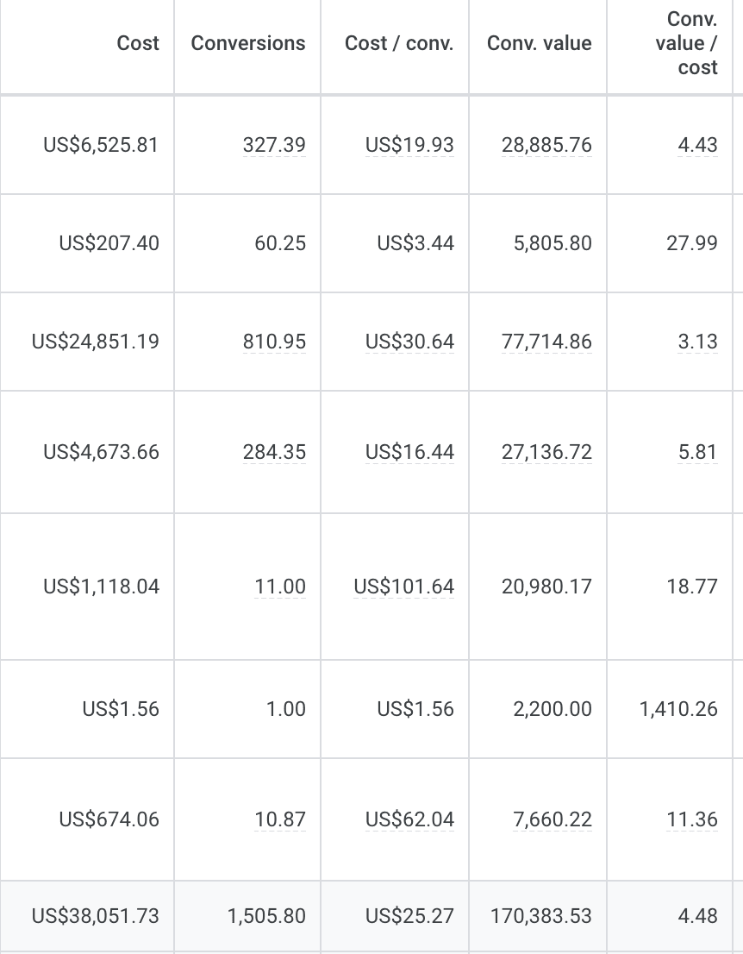Click the US$16.44 cost per conversion
The image size is (743, 954).
(x=409, y=452)
